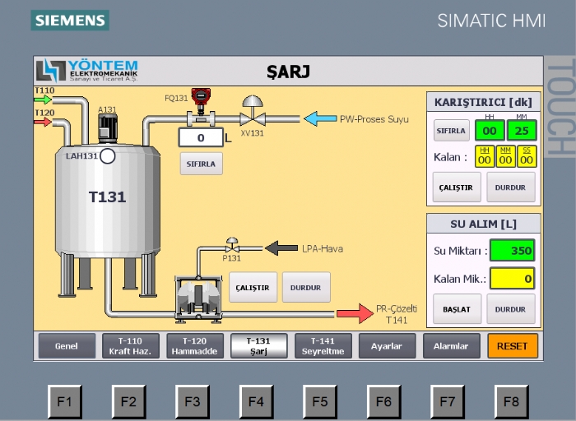Click the SIMATIC HMI text
This screenshot has width=576, height=421.
pos(491,21)
